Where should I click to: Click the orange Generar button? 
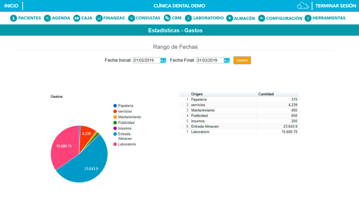[242, 60]
